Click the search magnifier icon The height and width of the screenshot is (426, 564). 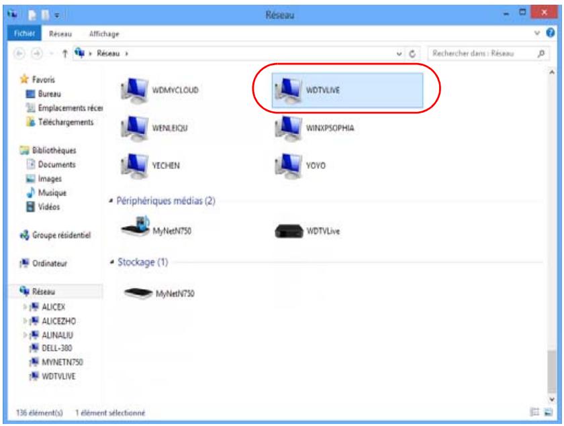pyautogui.click(x=540, y=54)
